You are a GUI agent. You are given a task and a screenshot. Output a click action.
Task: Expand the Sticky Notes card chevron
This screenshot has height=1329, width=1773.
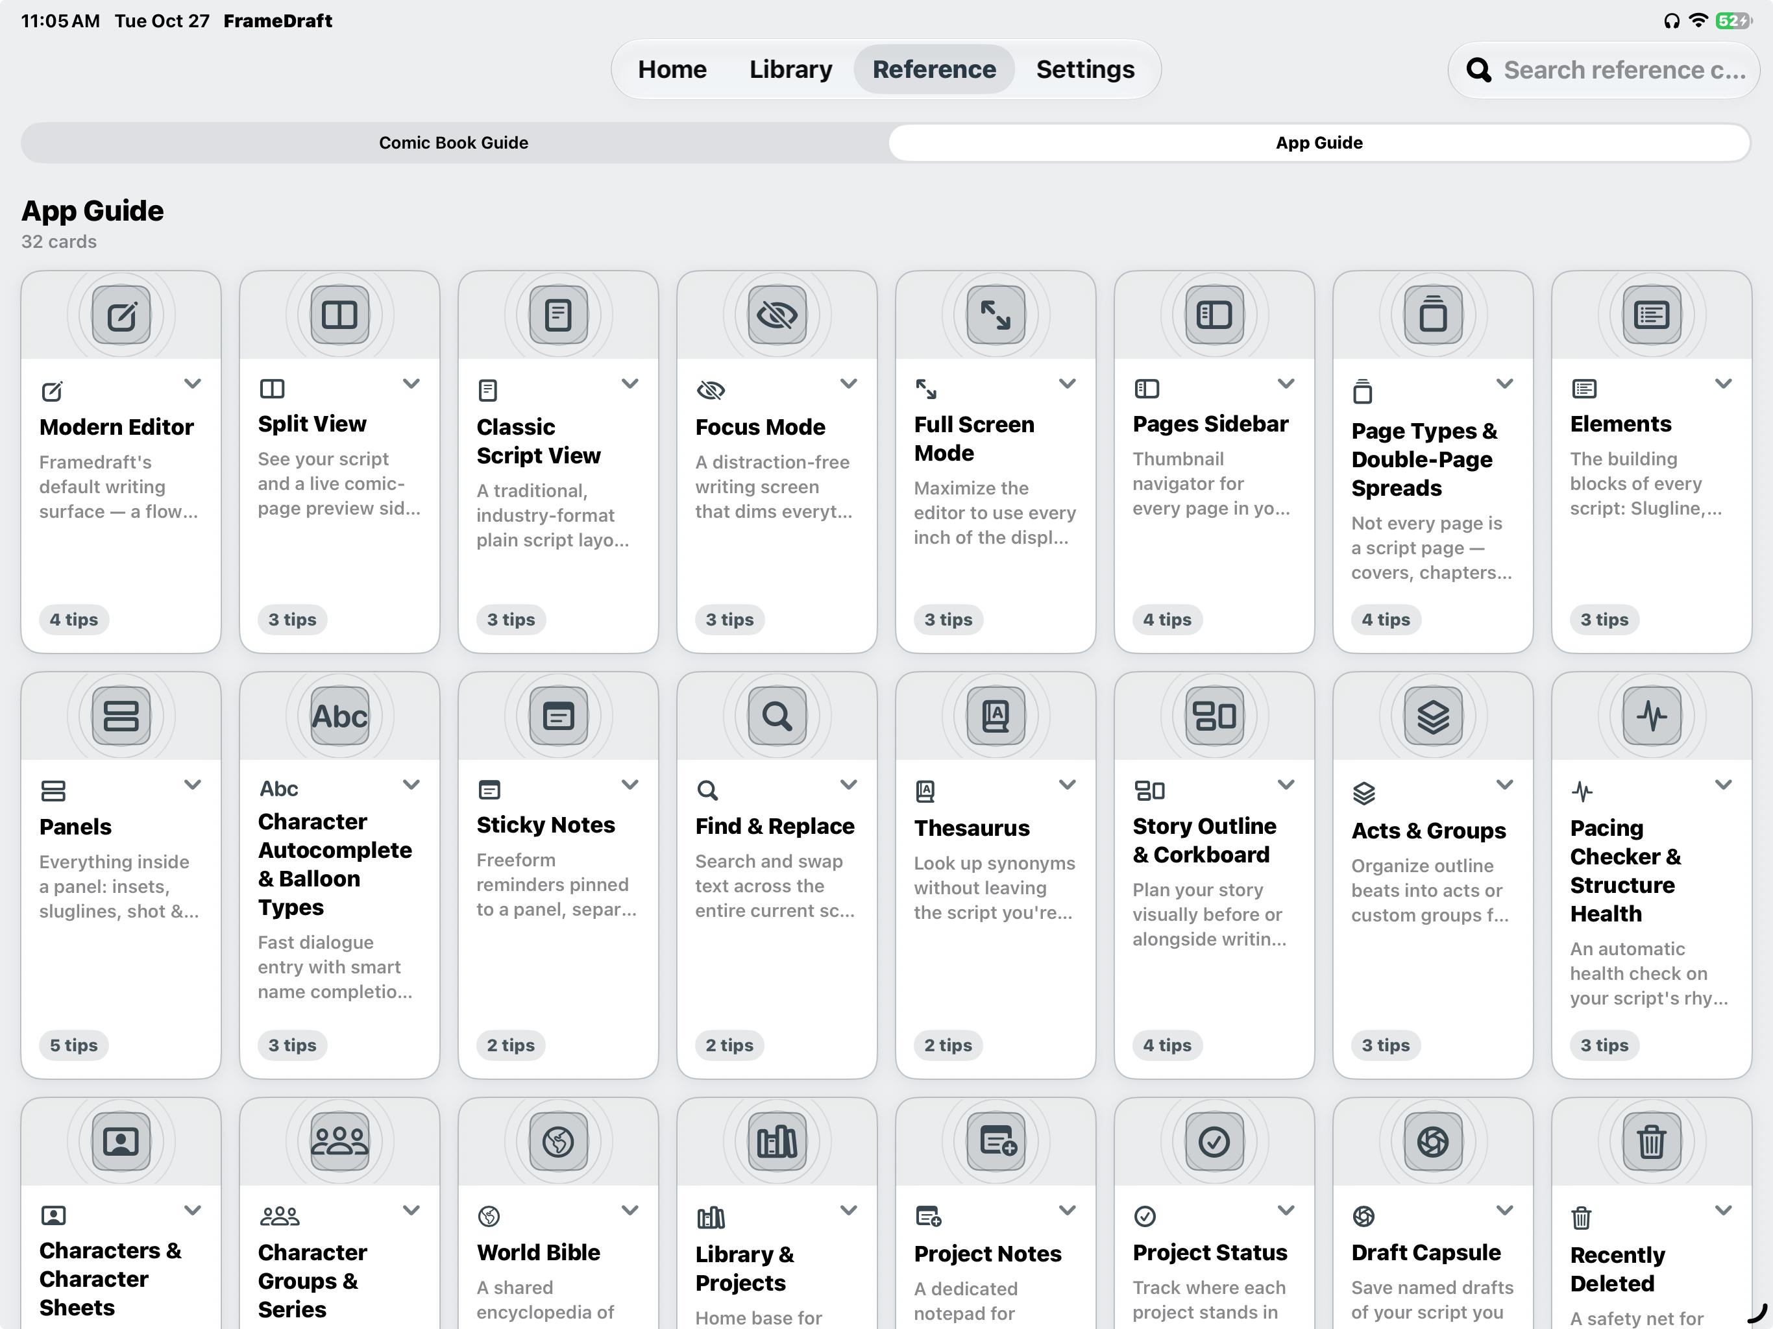[x=630, y=785]
